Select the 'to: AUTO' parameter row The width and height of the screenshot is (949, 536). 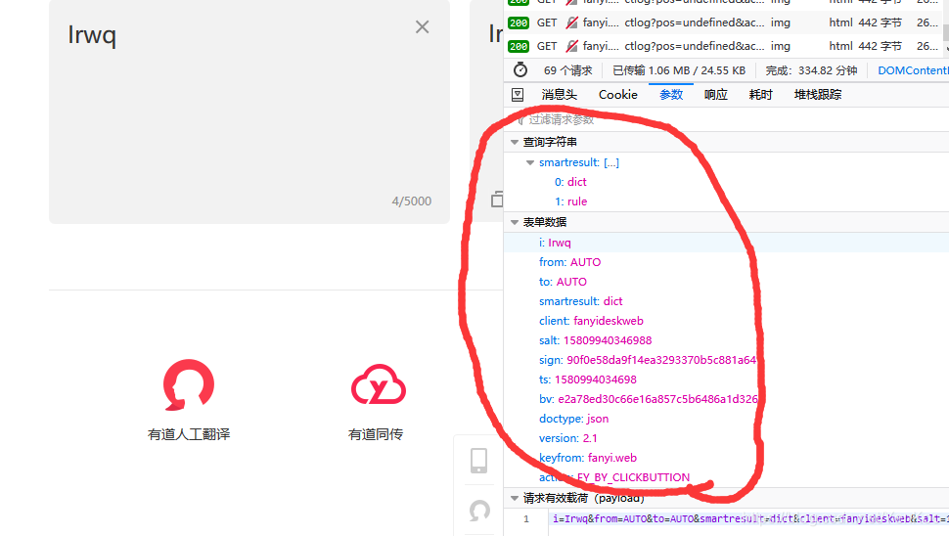(x=726, y=282)
